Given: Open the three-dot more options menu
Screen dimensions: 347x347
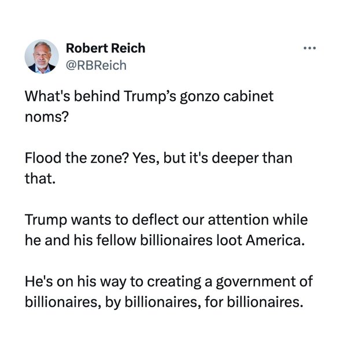Looking at the screenshot, I should 310,48.
